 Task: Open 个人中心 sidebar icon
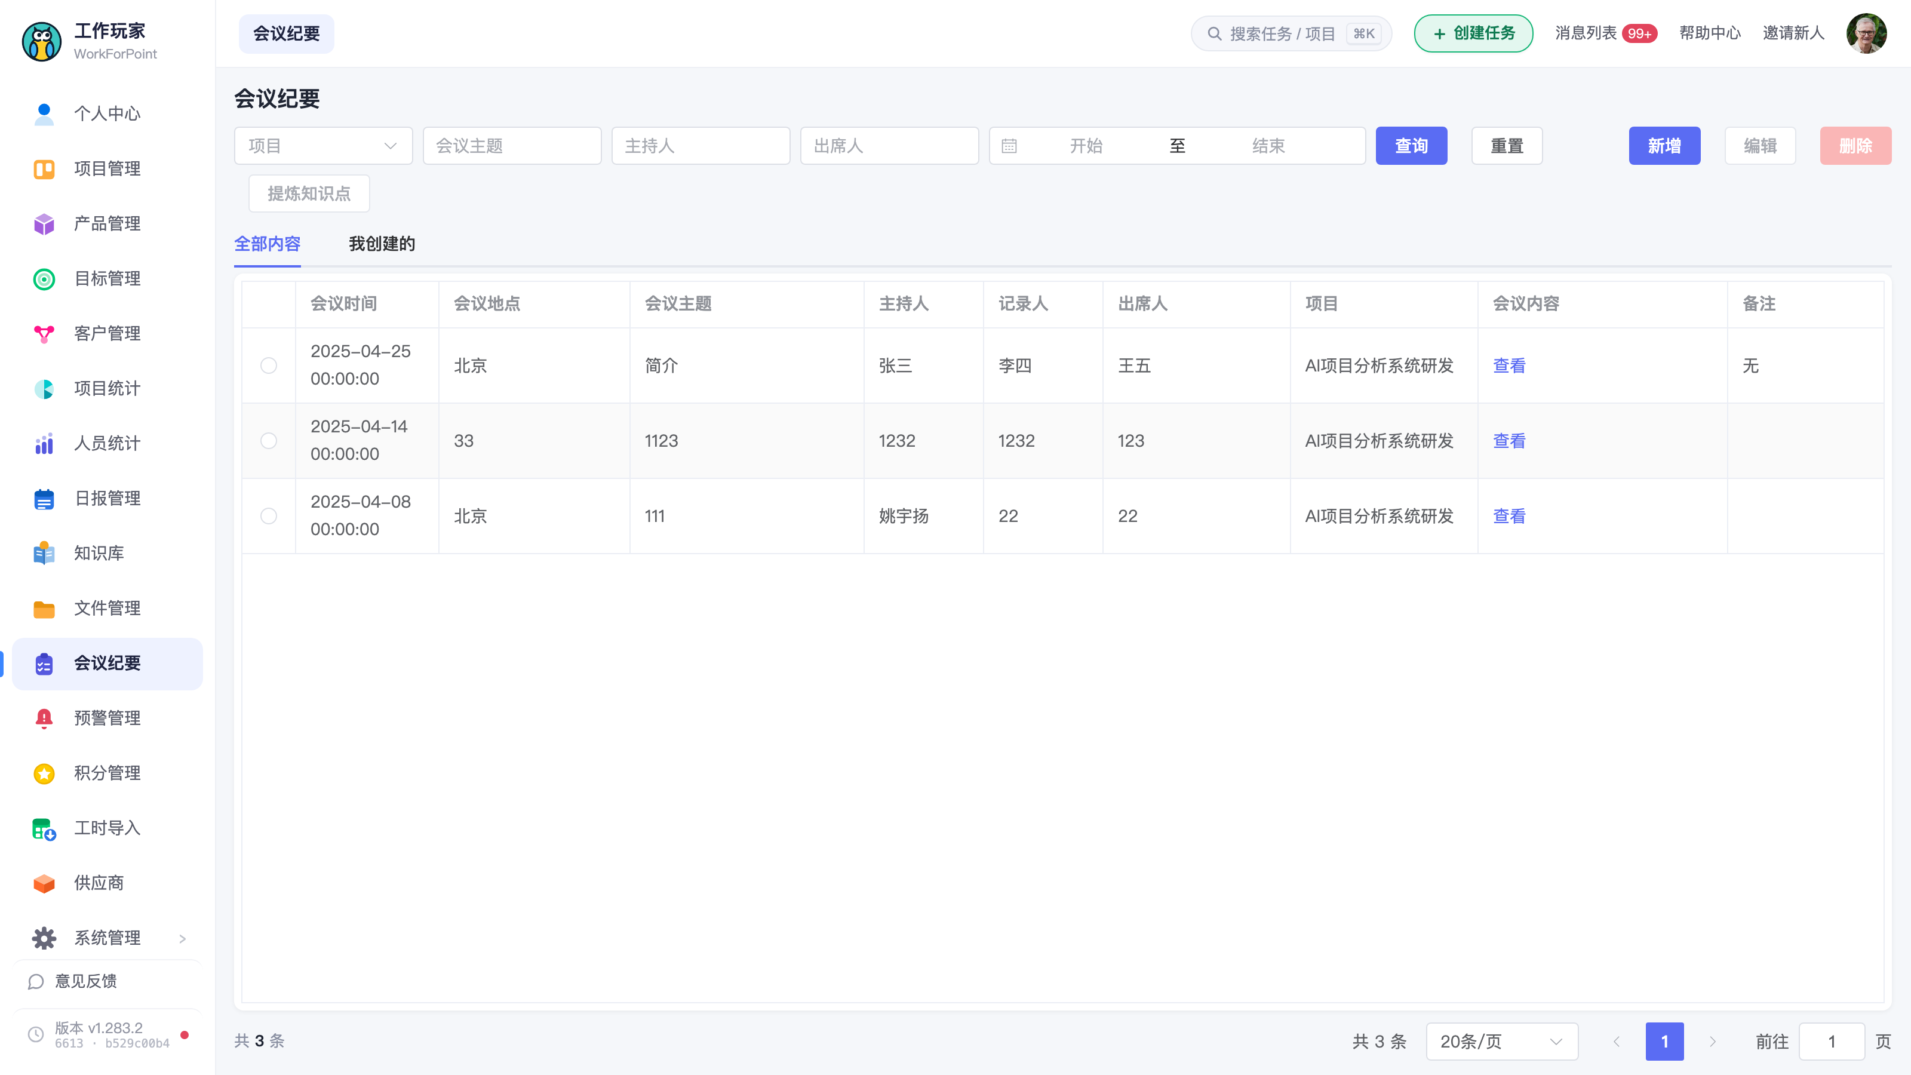pos(44,113)
